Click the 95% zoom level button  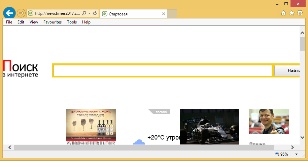click(282, 154)
